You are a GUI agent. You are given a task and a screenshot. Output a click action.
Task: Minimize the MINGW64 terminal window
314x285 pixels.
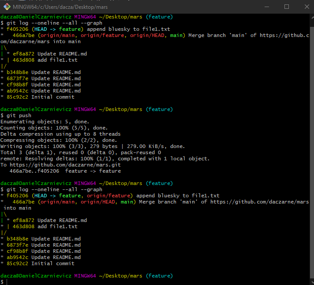coord(267,7)
